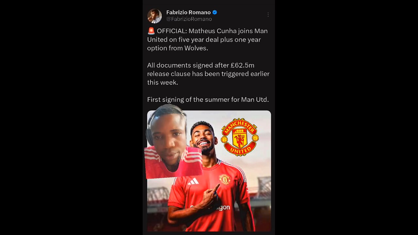This screenshot has height=235, width=418.
Task: Click the Fabrizio Romano display name
Action: click(x=188, y=12)
